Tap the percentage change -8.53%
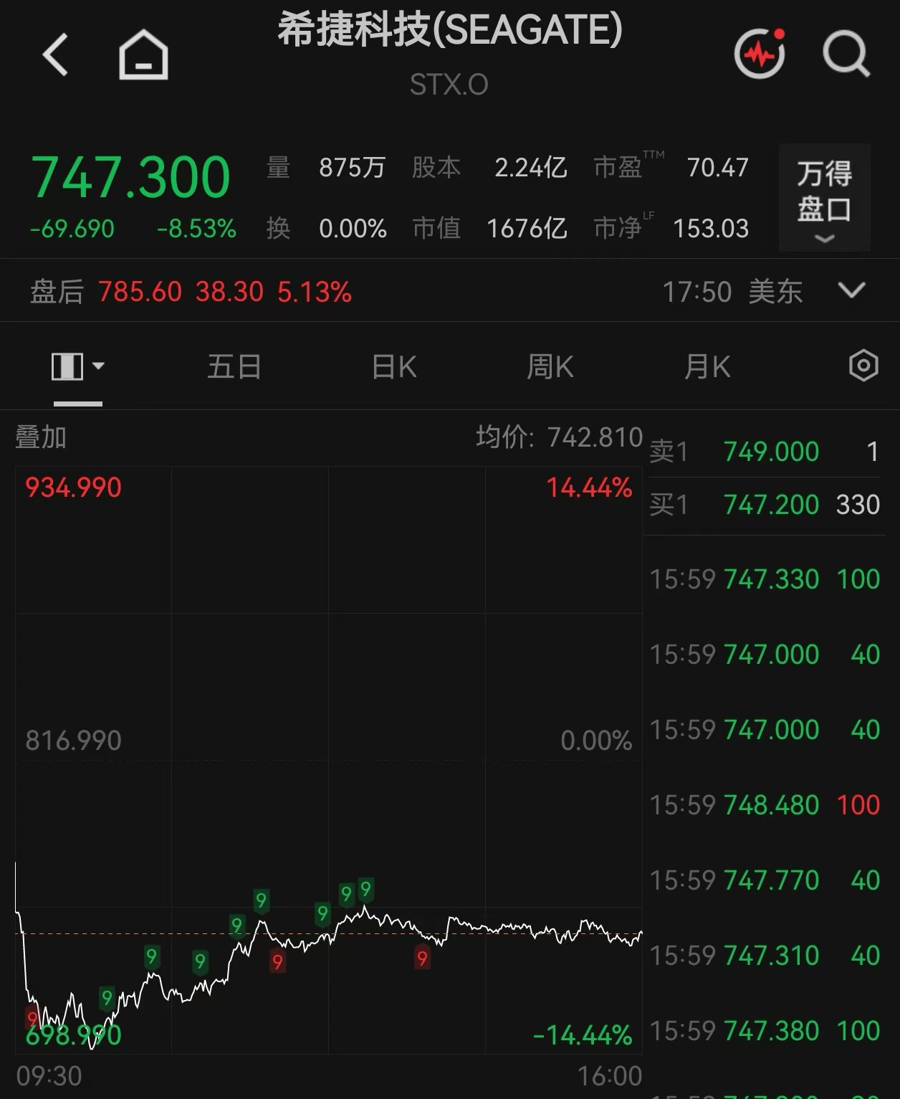 pos(196,229)
